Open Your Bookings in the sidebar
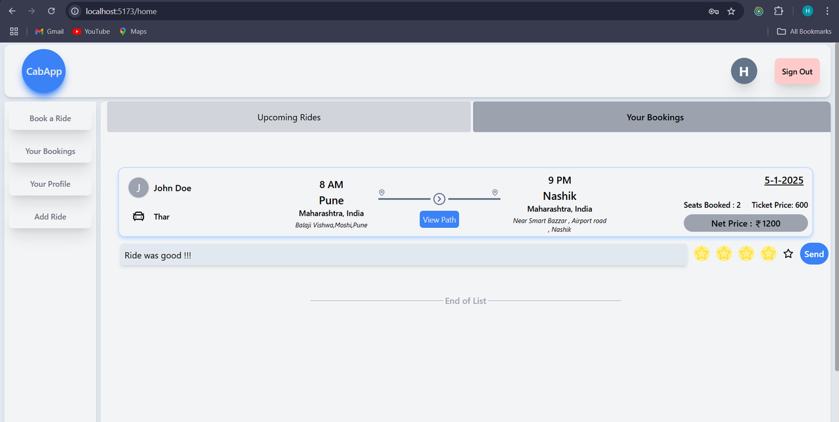The height and width of the screenshot is (422, 839). pyautogui.click(x=50, y=151)
